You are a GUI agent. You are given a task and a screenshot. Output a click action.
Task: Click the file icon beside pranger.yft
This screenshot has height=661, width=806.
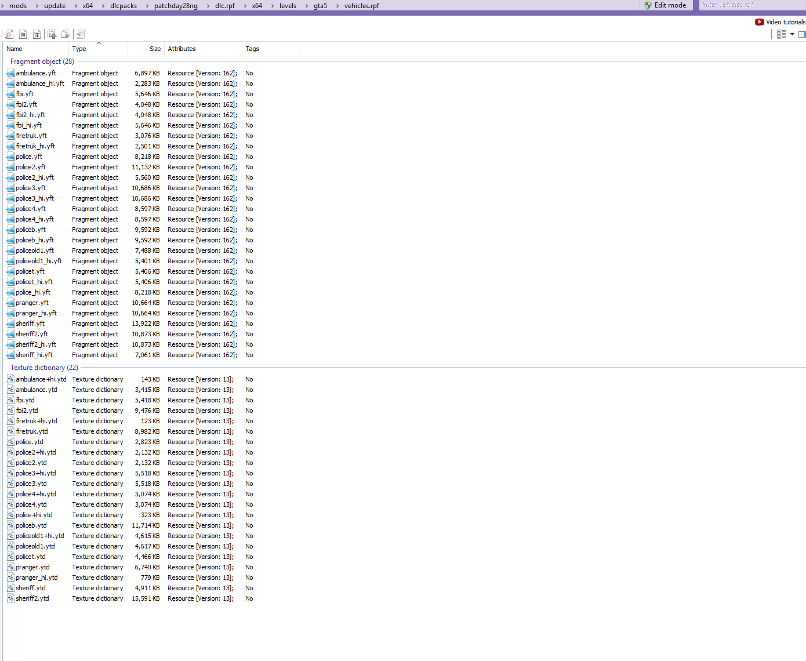(10, 303)
